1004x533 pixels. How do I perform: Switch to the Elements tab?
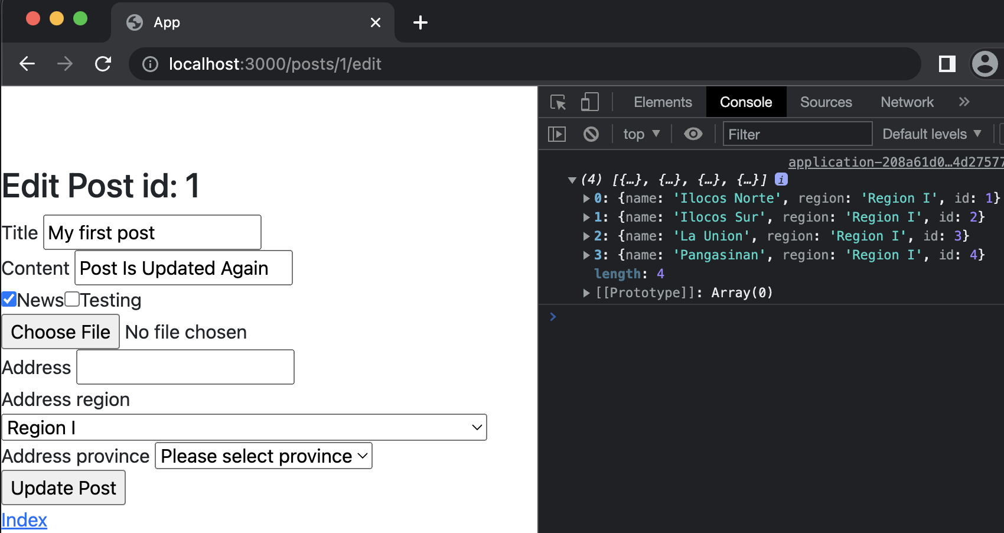(x=662, y=102)
